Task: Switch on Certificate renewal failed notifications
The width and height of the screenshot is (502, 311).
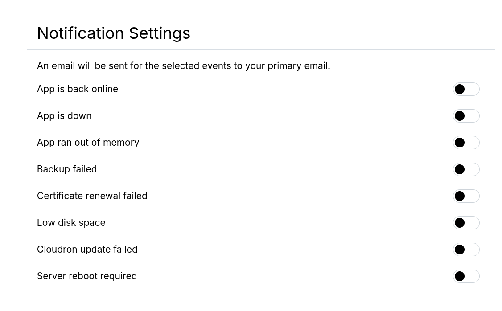Action: (466, 196)
